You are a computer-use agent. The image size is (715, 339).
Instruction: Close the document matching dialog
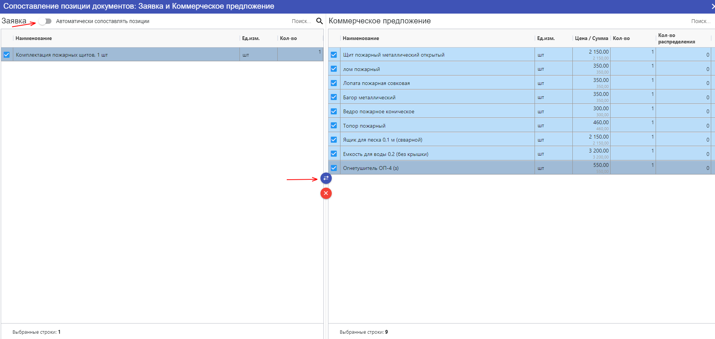pyautogui.click(x=712, y=6)
